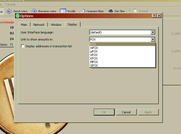Select nFOX from the unit list
This screenshot has width=181, height=134.
point(122,55)
